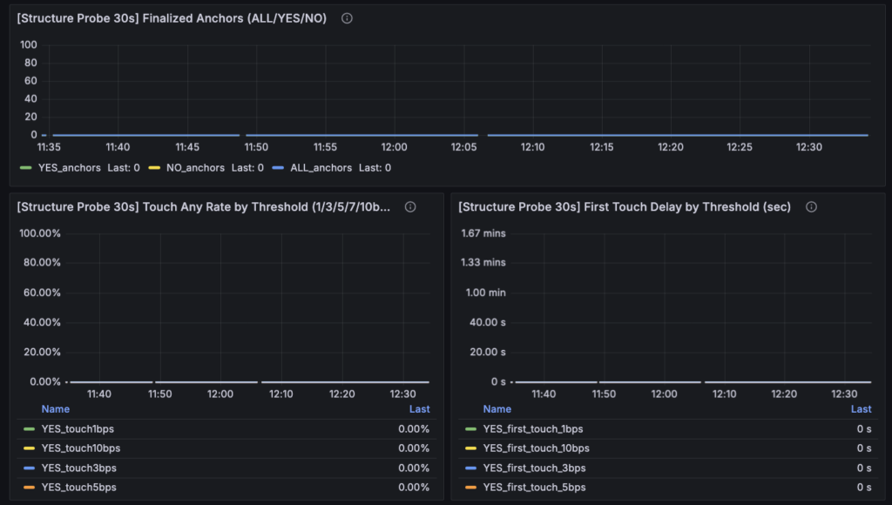Sort Touch Any Rate legend by Name
The height and width of the screenshot is (505, 892).
pos(55,409)
